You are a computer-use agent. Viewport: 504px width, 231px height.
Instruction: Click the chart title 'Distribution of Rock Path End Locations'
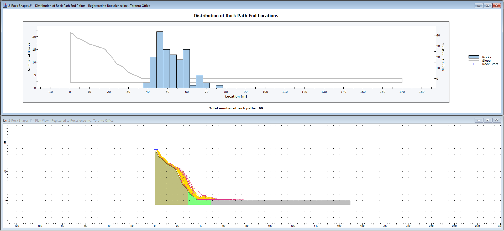pyautogui.click(x=236, y=16)
